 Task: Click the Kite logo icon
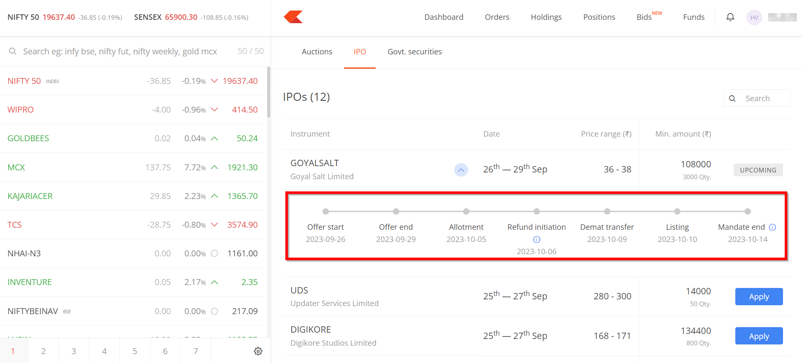tap(293, 17)
